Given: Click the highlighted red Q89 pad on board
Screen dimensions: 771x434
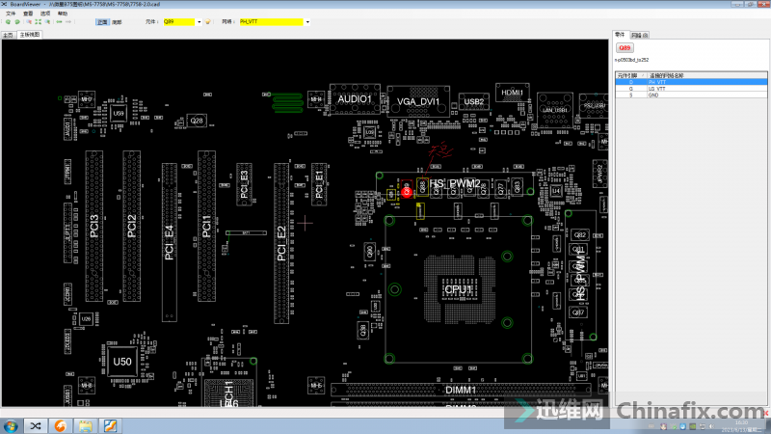Looking at the screenshot, I should tap(407, 191).
